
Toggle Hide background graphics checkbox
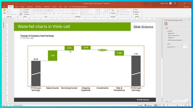point(167,40)
